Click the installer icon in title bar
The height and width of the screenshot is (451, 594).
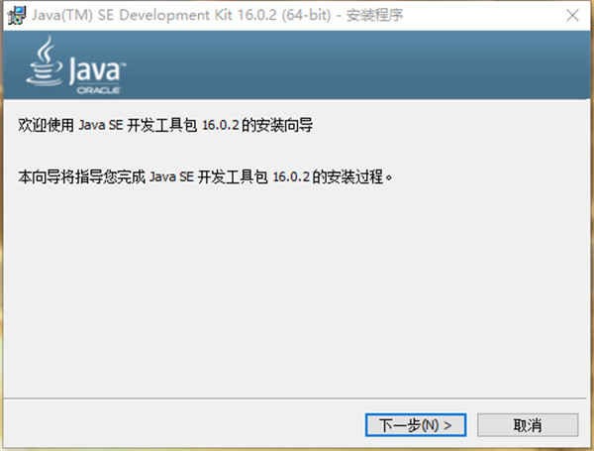coord(17,16)
